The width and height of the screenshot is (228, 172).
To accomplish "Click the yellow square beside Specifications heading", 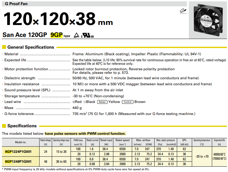I will (x=4, y=126).
